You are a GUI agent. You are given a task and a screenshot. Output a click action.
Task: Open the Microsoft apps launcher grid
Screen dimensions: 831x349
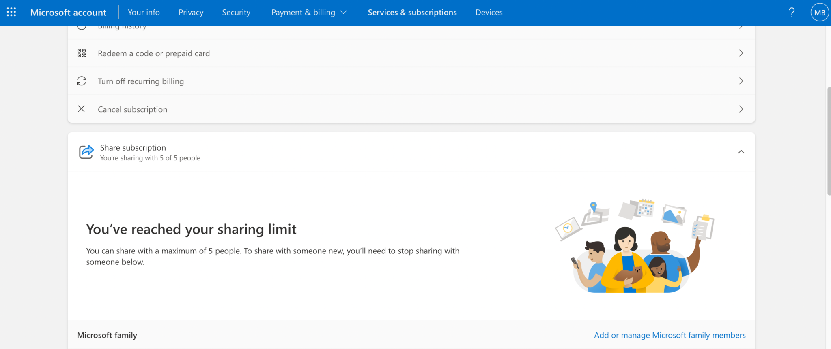[x=11, y=12]
